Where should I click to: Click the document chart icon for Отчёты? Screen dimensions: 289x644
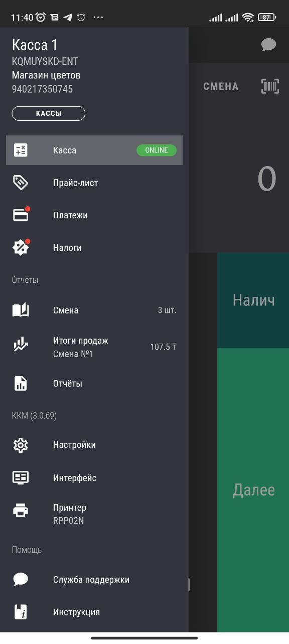point(21,383)
